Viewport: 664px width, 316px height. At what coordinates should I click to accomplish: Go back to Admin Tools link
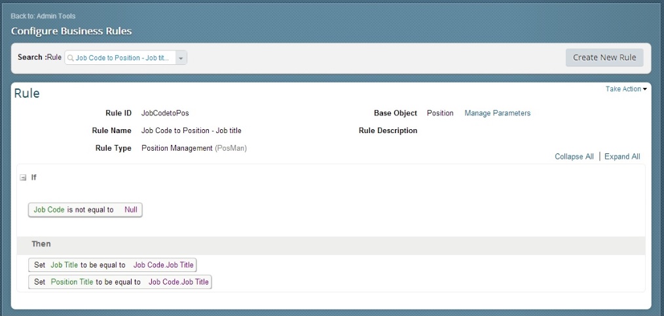click(x=43, y=16)
